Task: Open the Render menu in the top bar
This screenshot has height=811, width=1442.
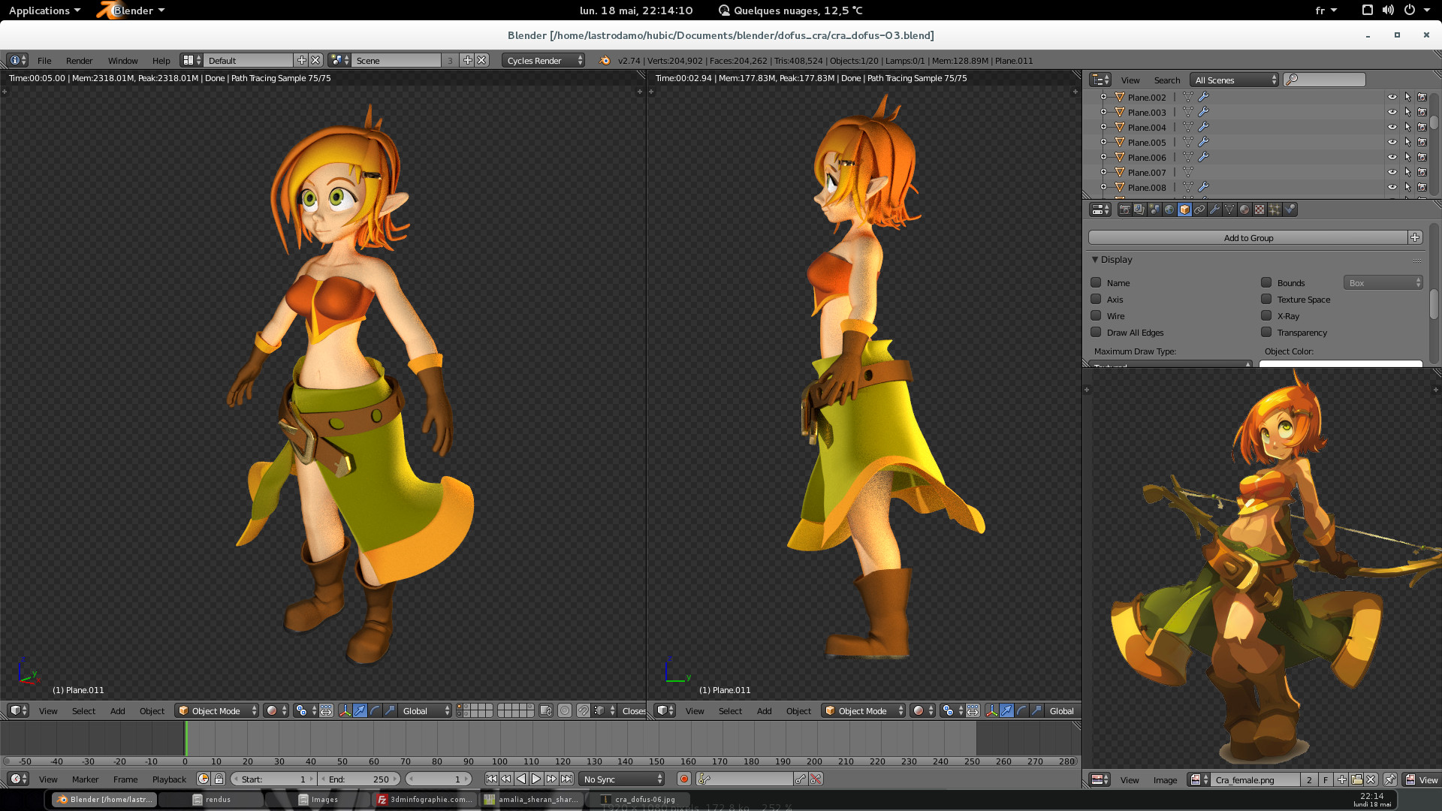Action: 79,60
